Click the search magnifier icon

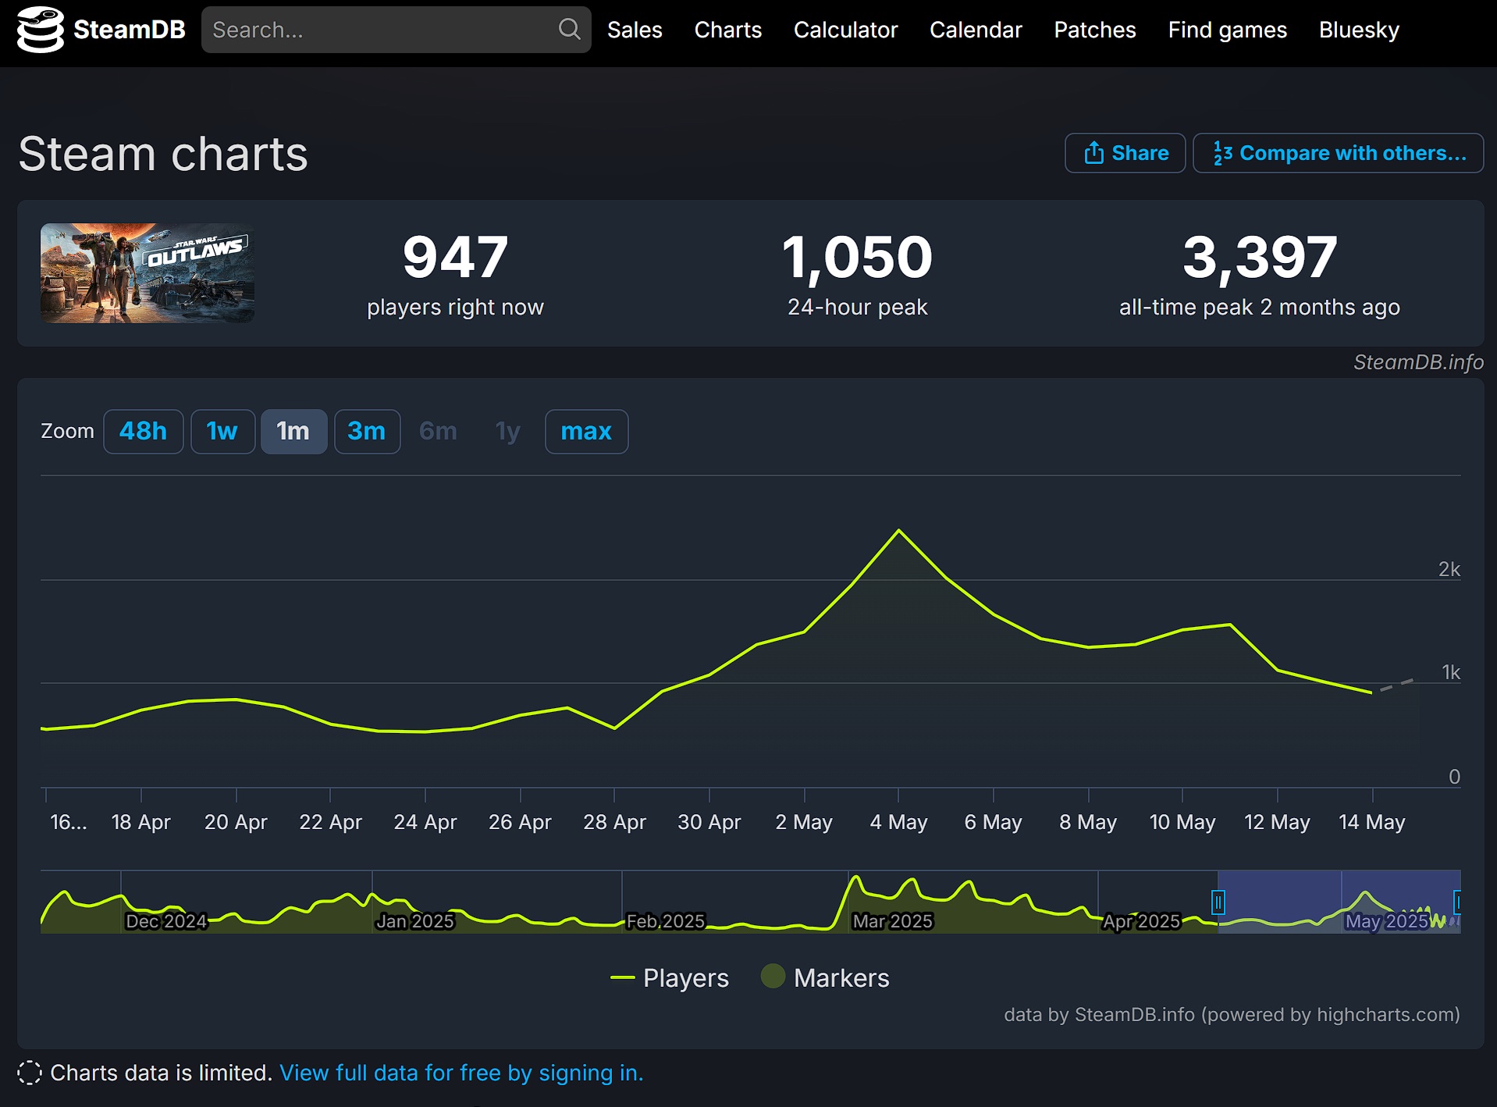click(x=570, y=30)
